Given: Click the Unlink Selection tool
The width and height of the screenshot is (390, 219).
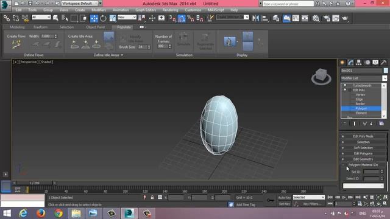Looking at the screenshot, I should [x=16, y=18].
